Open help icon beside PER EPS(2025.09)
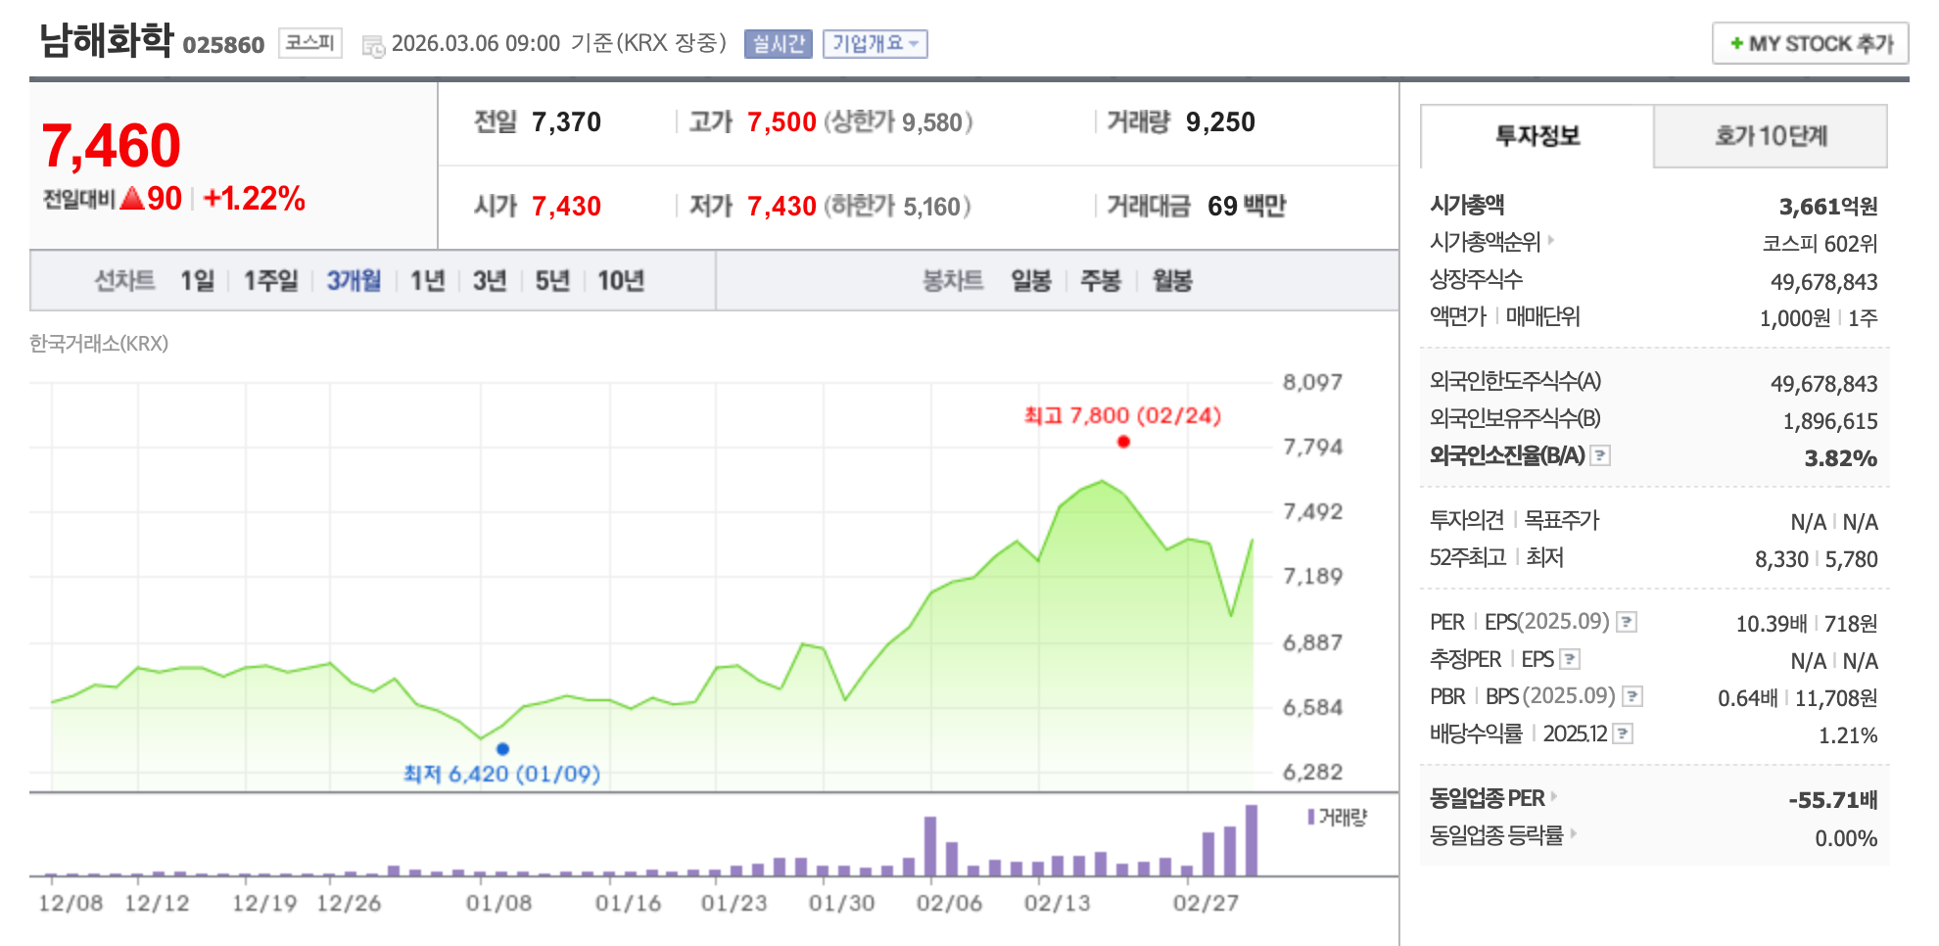This screenshot has height=946, width=1939. (x=1627, y=622)
